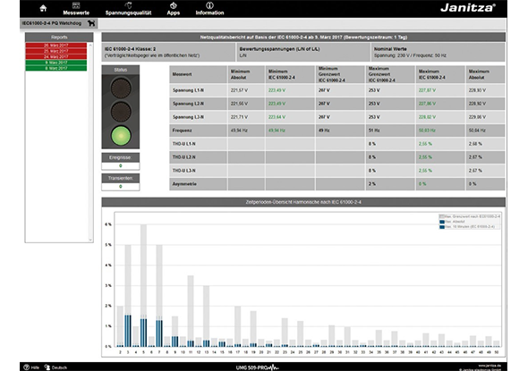Viewport: 528px width, 371px height.
Task: Open the Messwerte menu
Action: (76, 9)
